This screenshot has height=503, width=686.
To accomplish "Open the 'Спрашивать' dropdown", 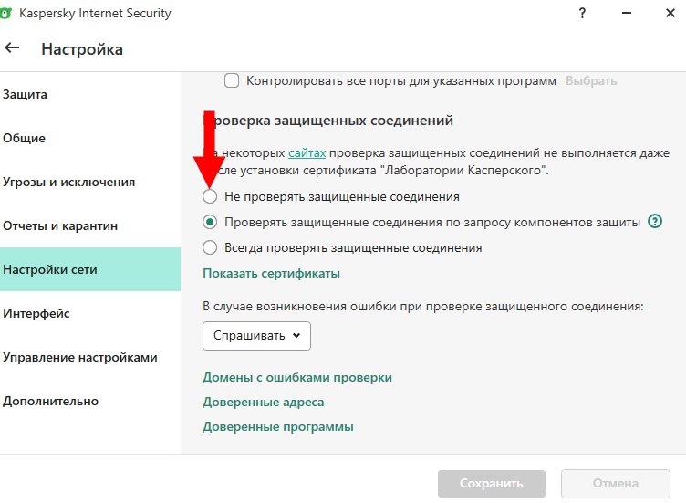I will (x=256, y=335).
